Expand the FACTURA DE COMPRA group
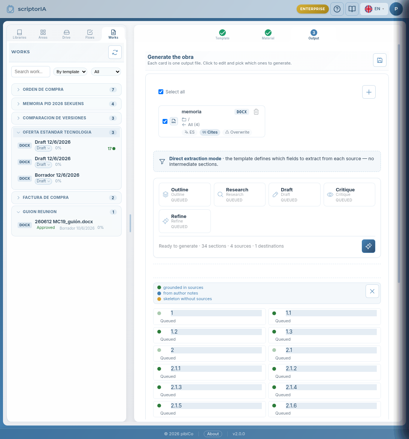The height and width of the screenshot is (439, 409). (x=67, y=198)
